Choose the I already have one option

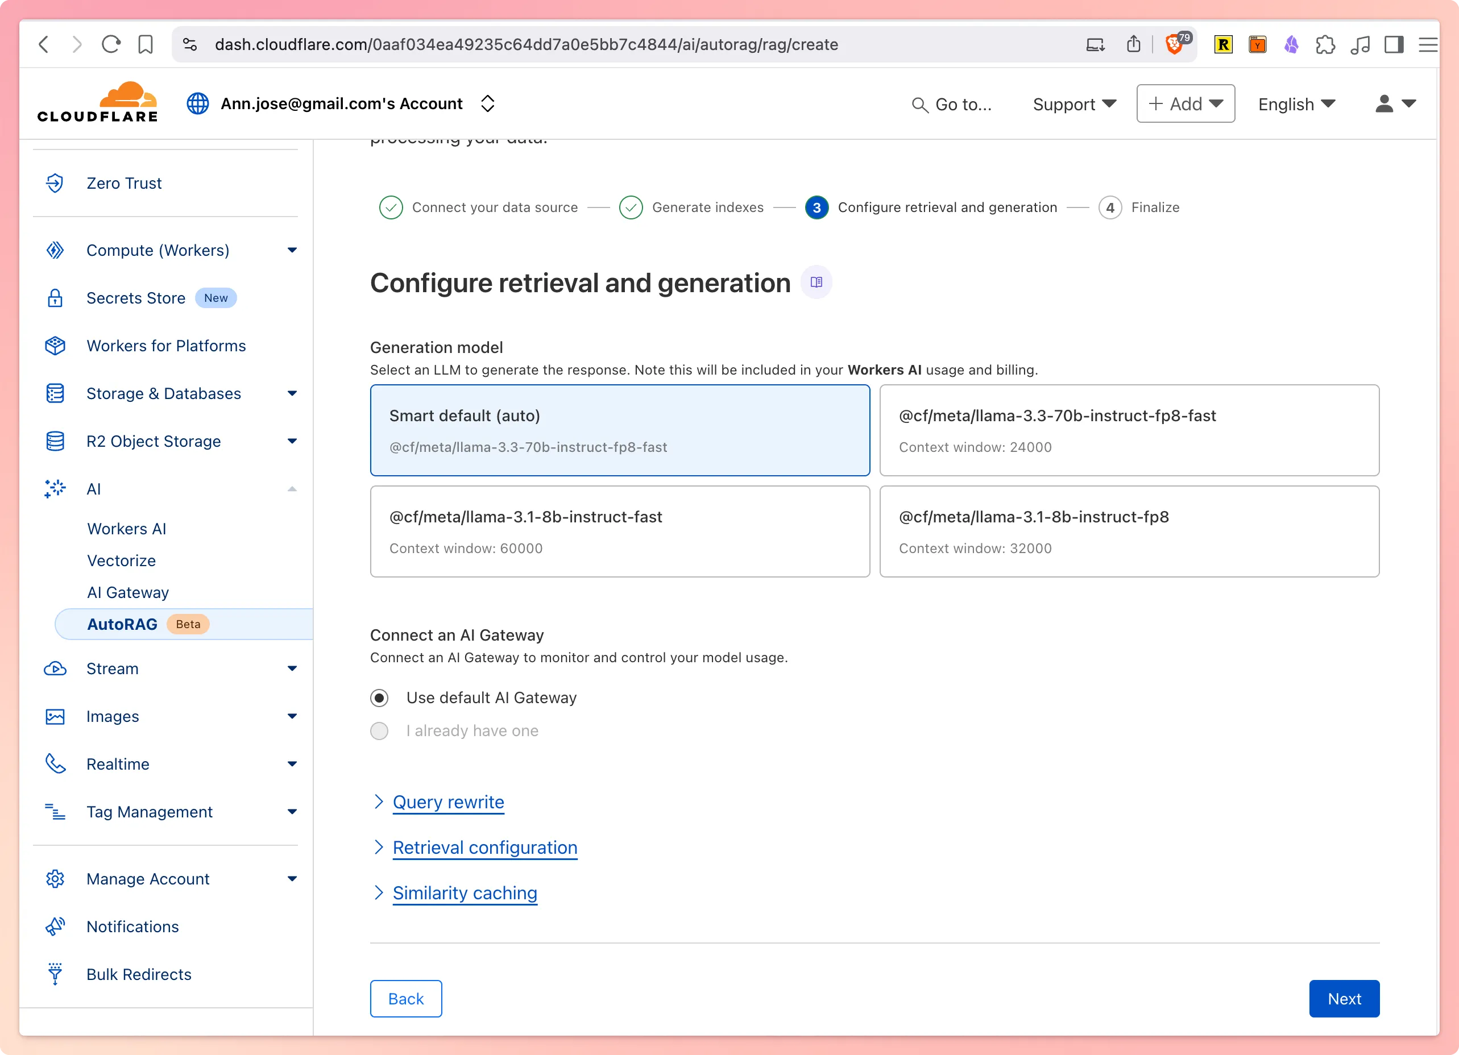[x=380, y=731]
